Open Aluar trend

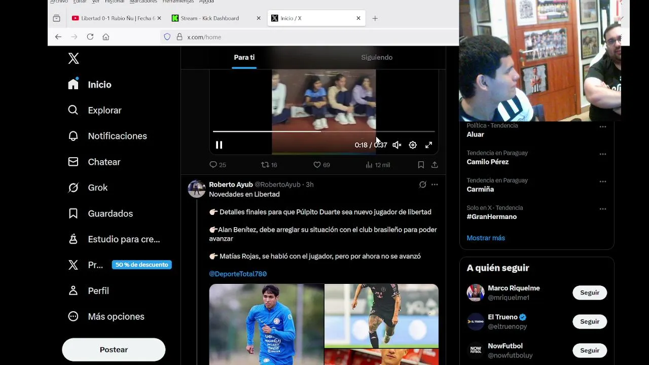pyautogui.click(x=476, y=134)
